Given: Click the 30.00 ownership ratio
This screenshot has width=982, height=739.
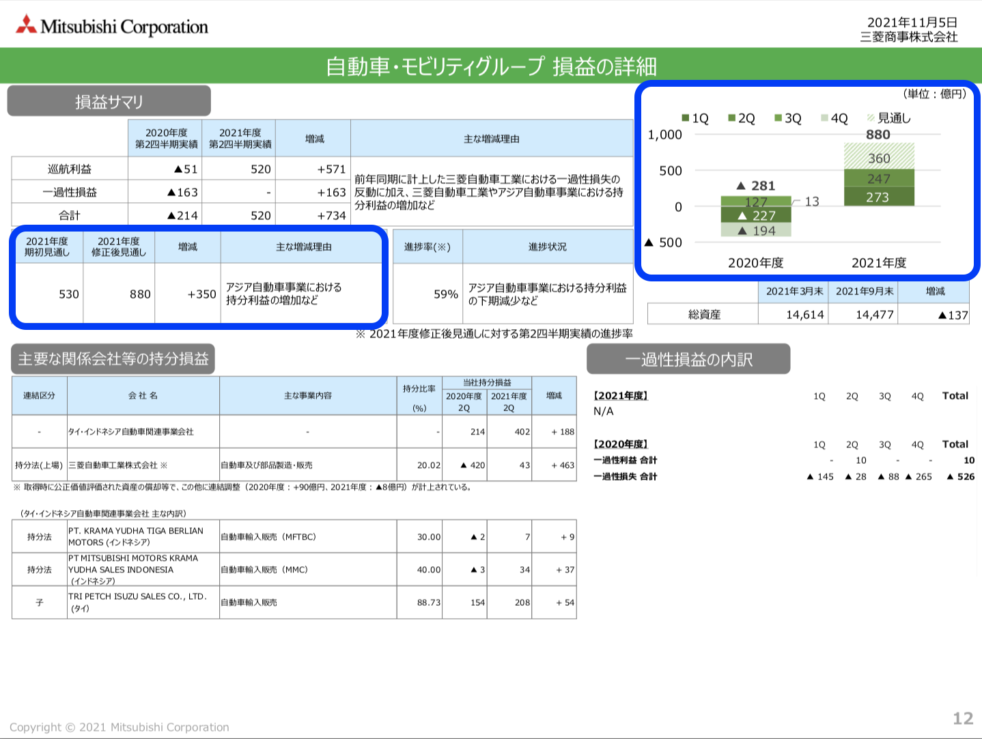Looking at the screenshot, I should (x=429, y=537).
